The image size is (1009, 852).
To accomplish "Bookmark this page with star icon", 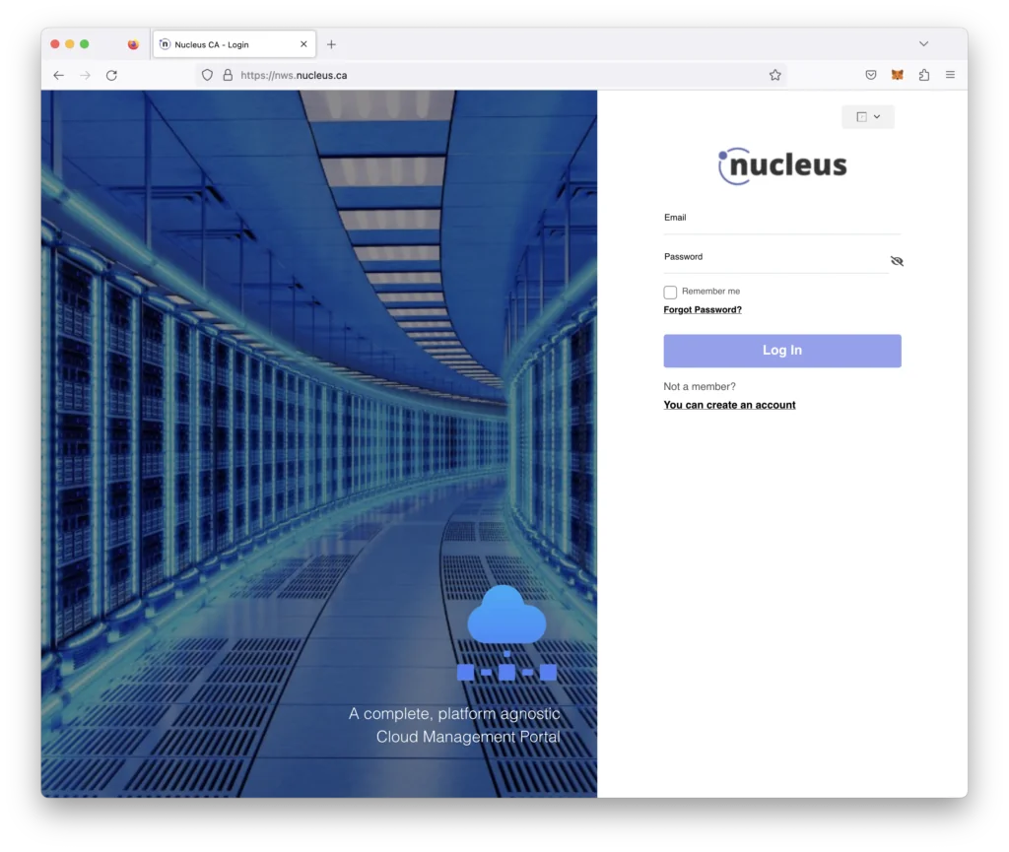I will point(774,75).
